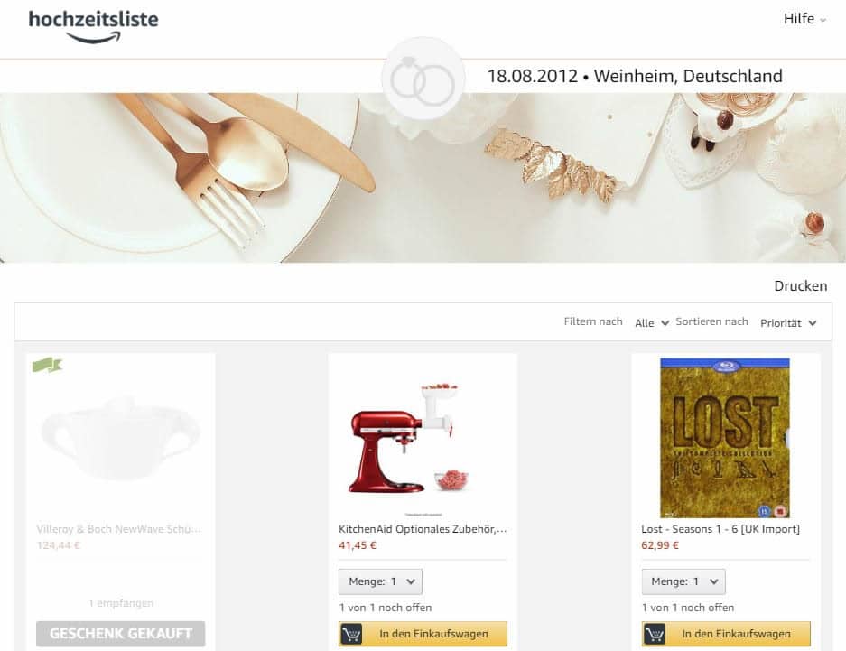Click Lost - Seasons 1 - 6 title link

(720, 529)
